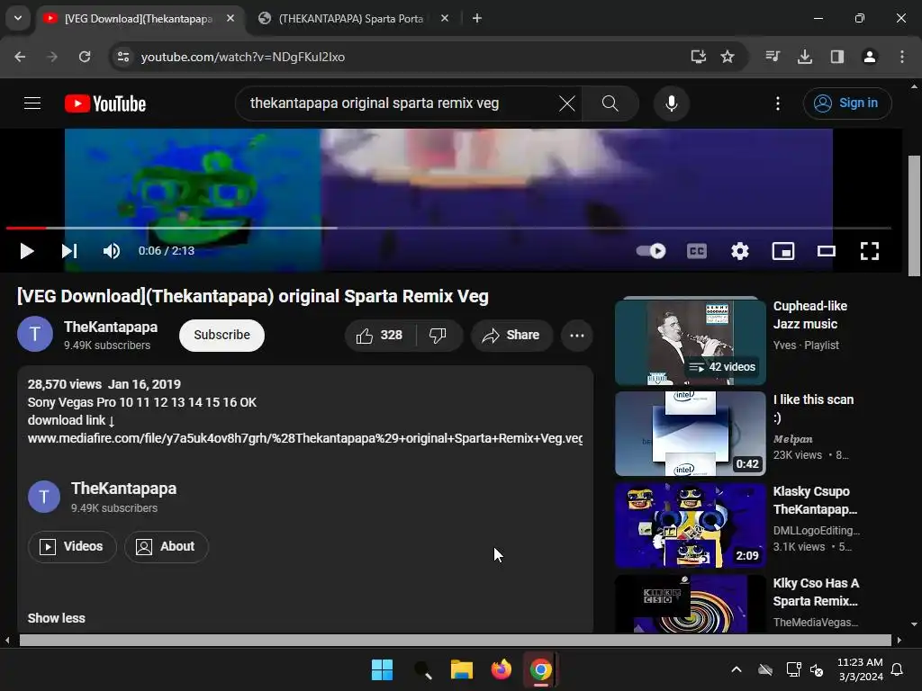Open the tab search dropdown arrow
The height and width of the screenshot is (691, 922).
pos(18,18)
